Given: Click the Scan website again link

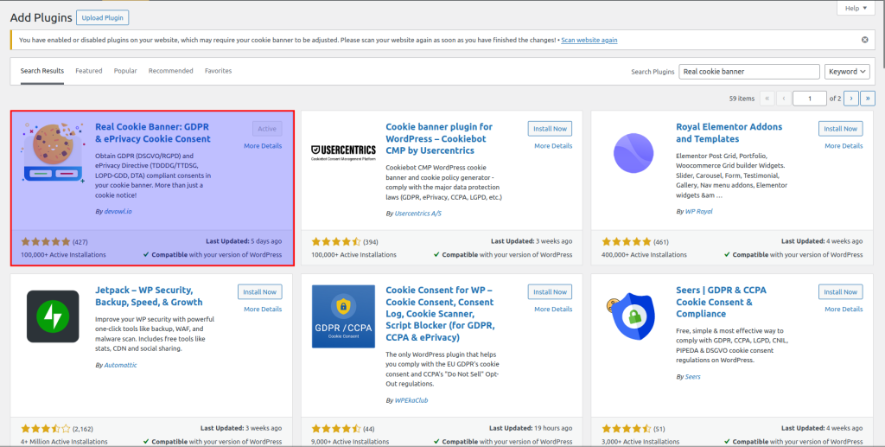Looking at the screenshot, I should 589,40.
